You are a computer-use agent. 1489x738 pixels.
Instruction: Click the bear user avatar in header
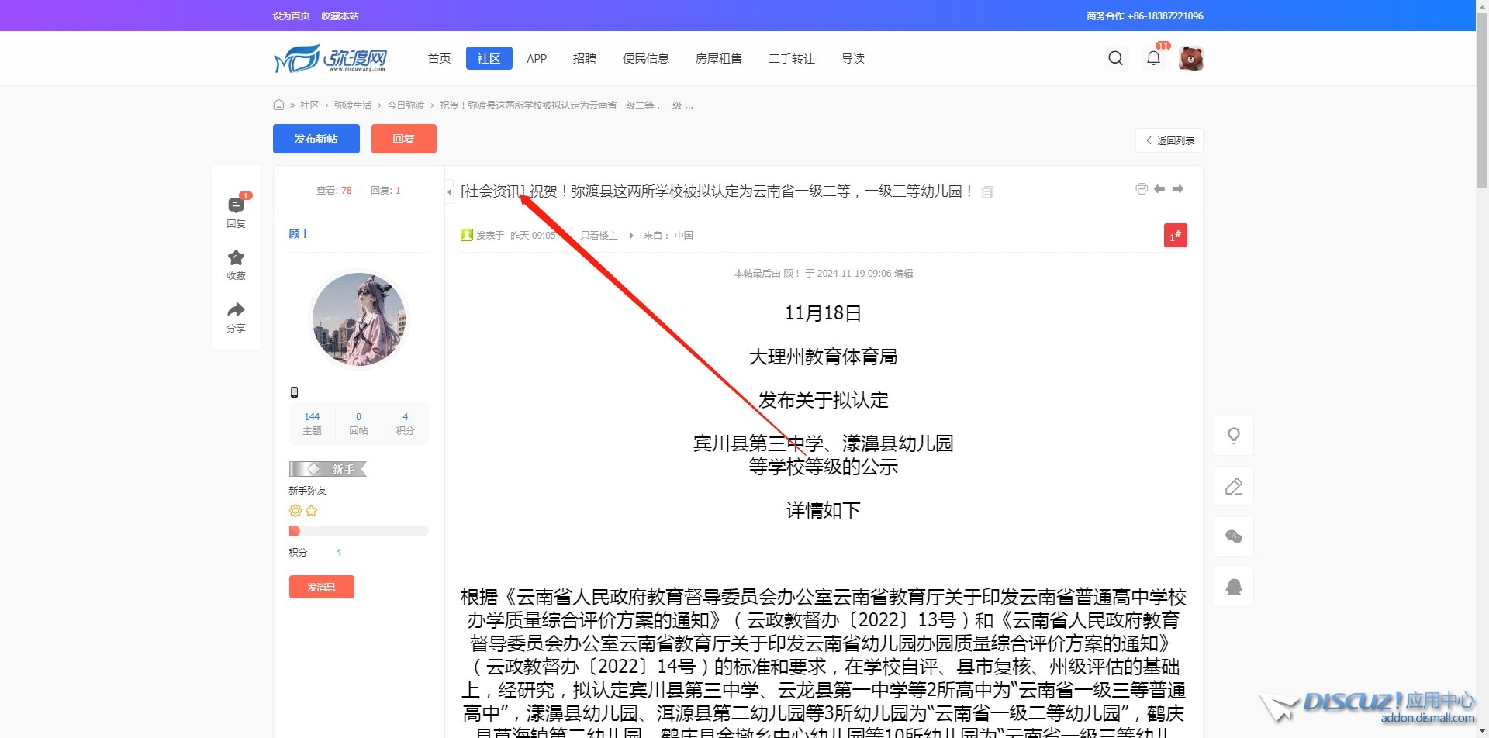(x=1190, y=58)
